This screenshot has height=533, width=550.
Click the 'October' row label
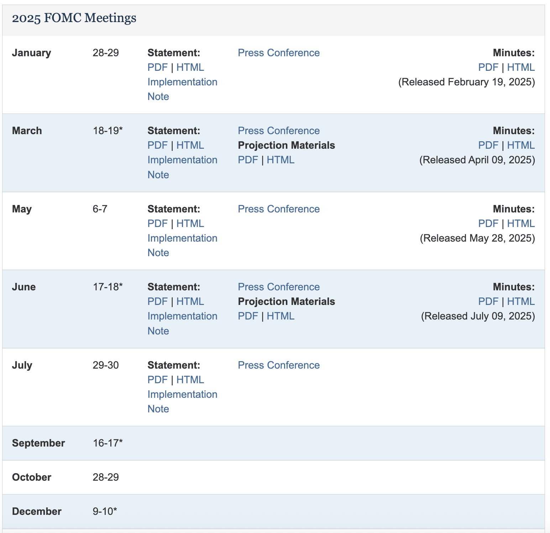click(32, 477)
